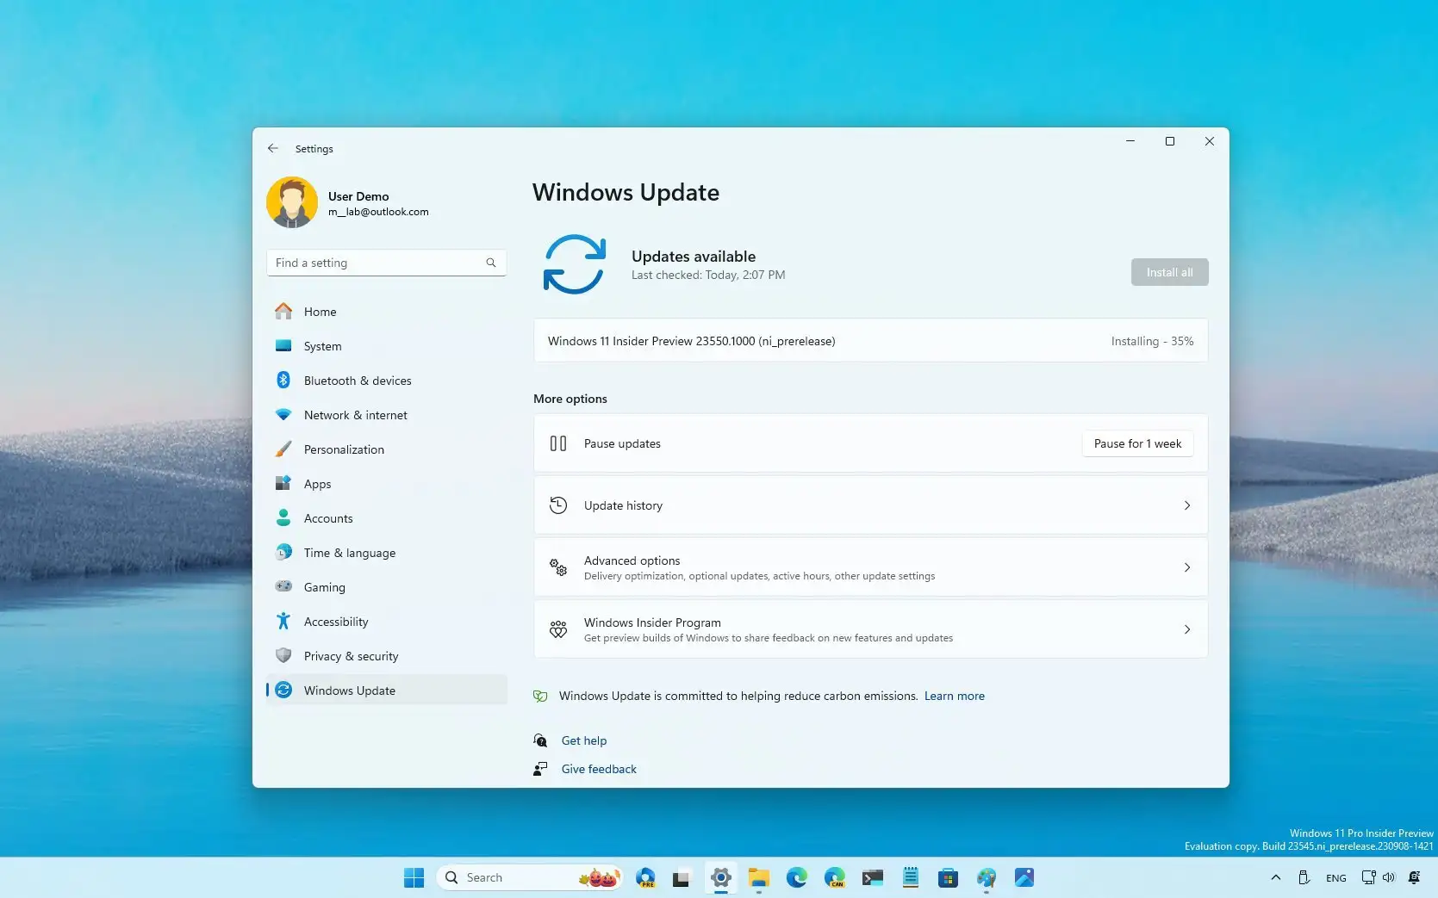The width and height of the screenshot is (1438, 898).
Task: Click the Gaming controller icon
Action: [283, 586]
